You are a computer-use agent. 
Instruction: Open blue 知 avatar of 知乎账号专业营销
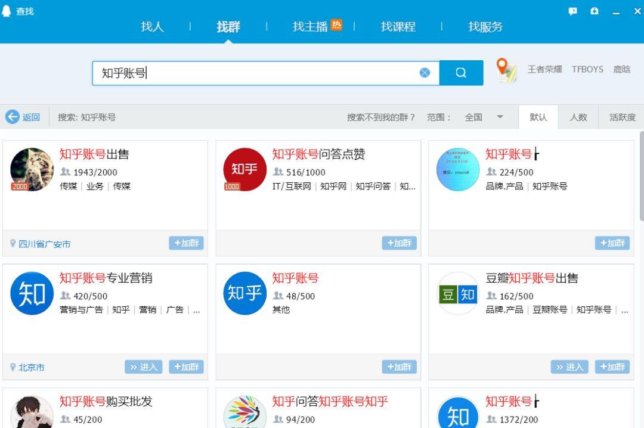[x=32, y=293]
